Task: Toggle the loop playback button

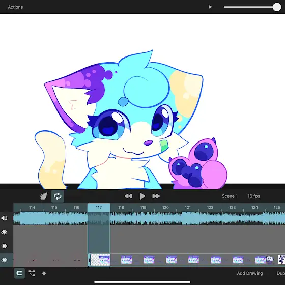Action: 58,196
